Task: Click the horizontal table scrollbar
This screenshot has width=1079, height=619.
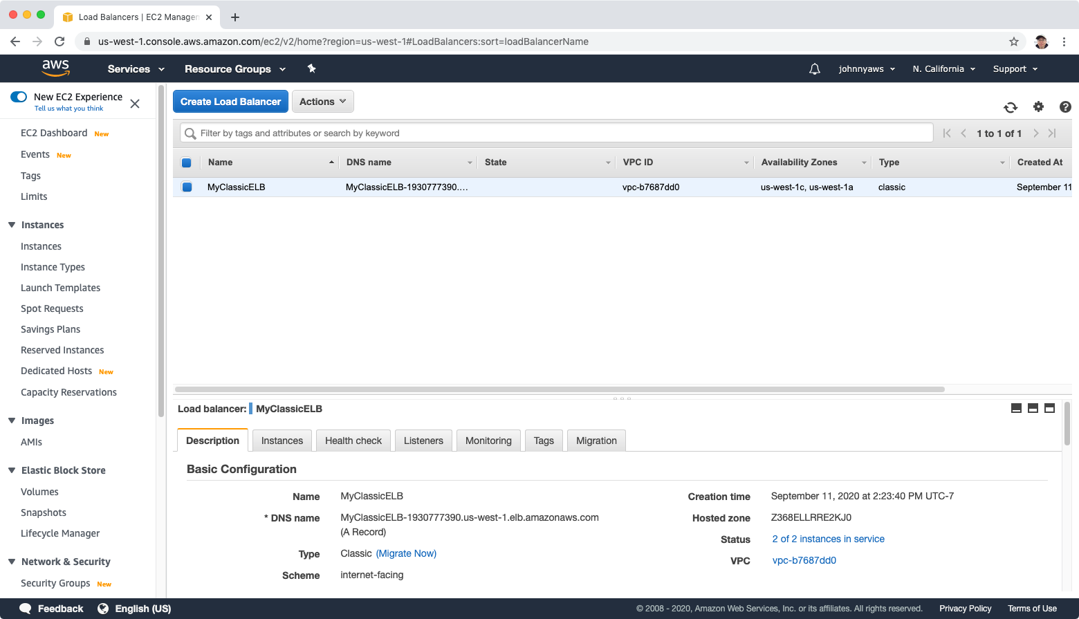Action: (560, 389)
